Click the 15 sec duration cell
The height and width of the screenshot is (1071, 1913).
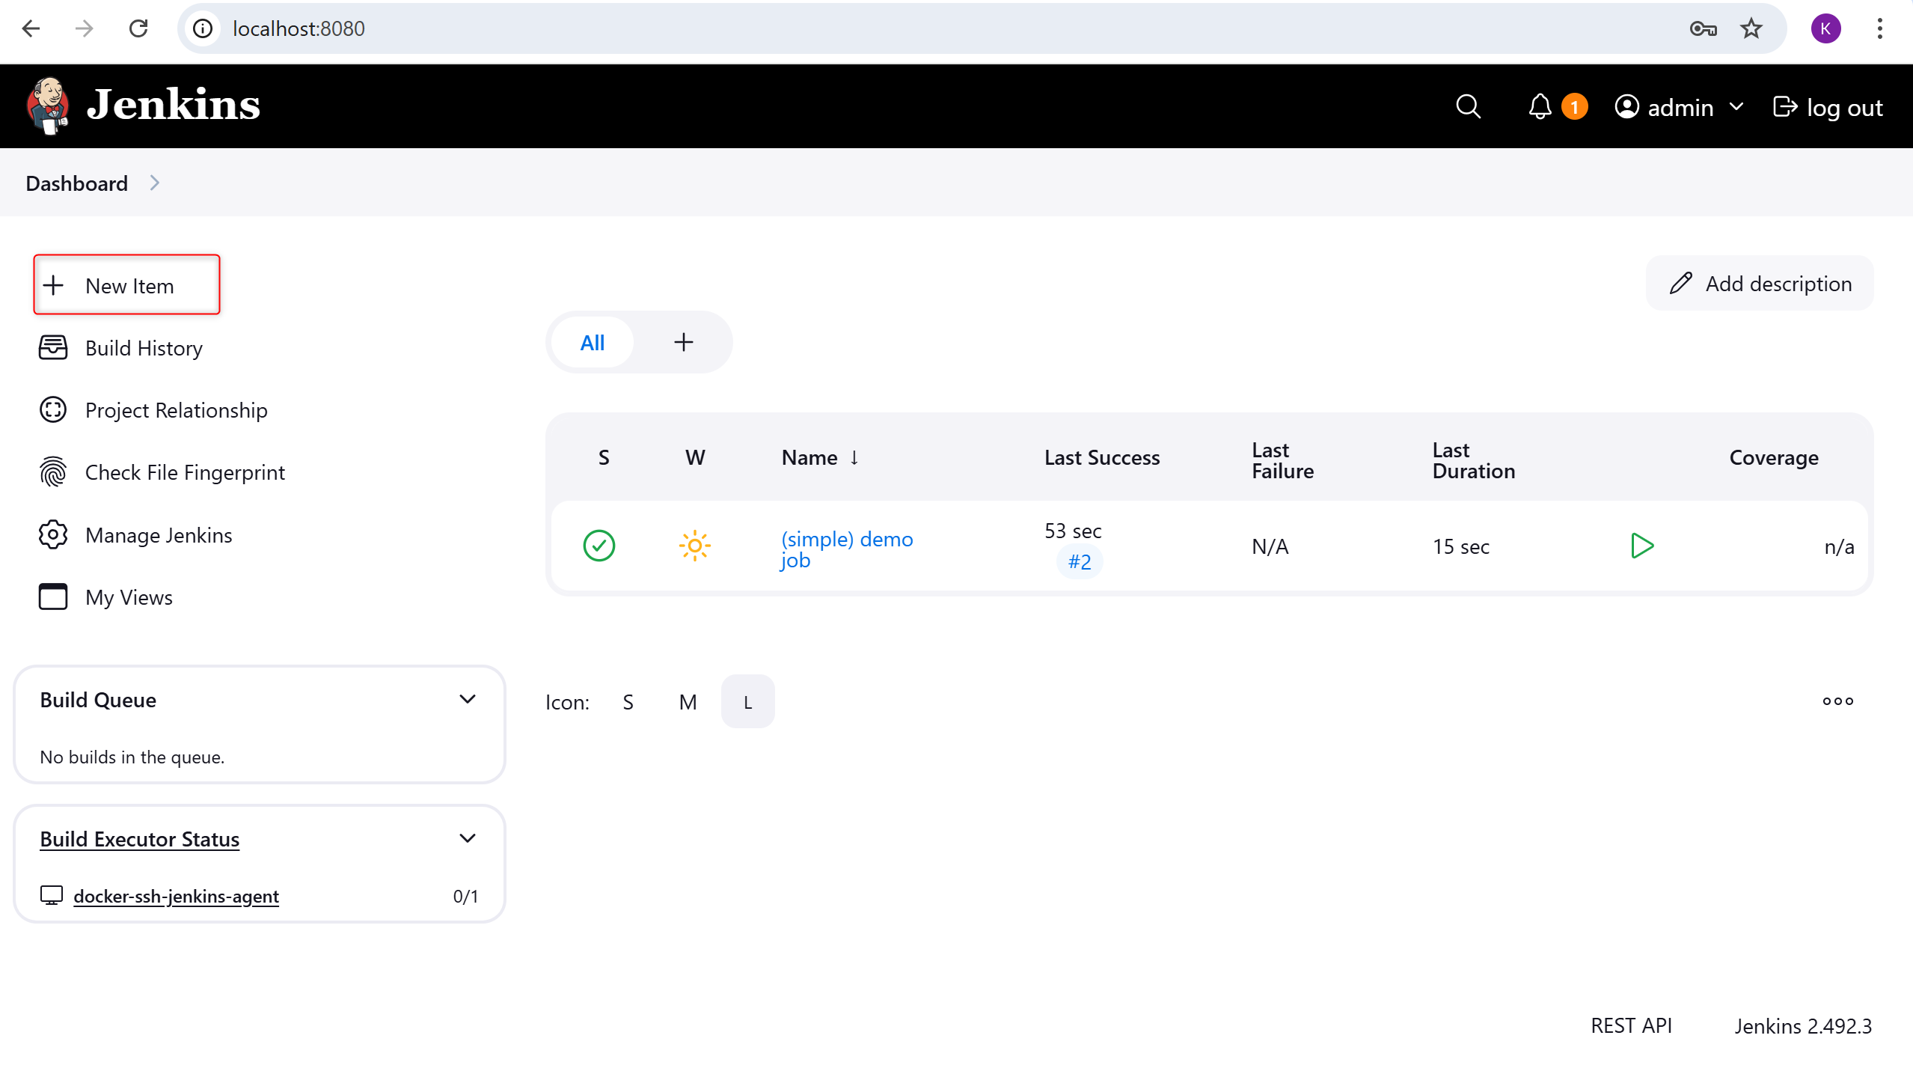coord(1460,546)
